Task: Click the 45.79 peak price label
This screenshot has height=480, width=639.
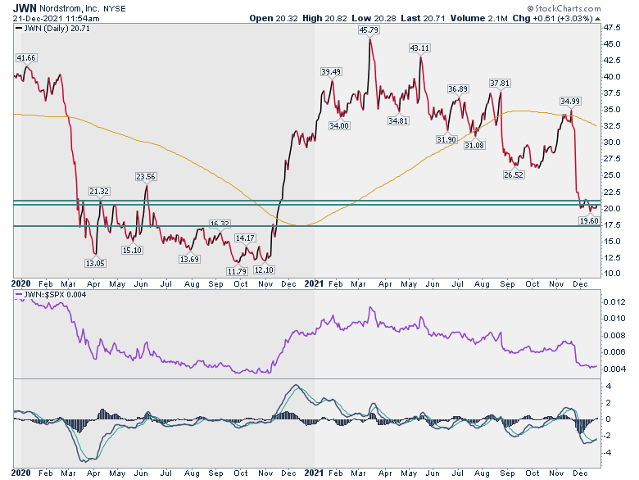Action: (x=369, y=29)
